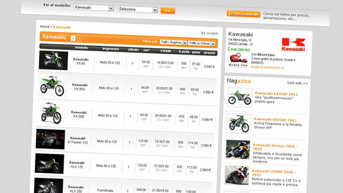343x193 pixels.
Task: Open the Kawasaki brand dropdown
Action: tap(93, 7)
